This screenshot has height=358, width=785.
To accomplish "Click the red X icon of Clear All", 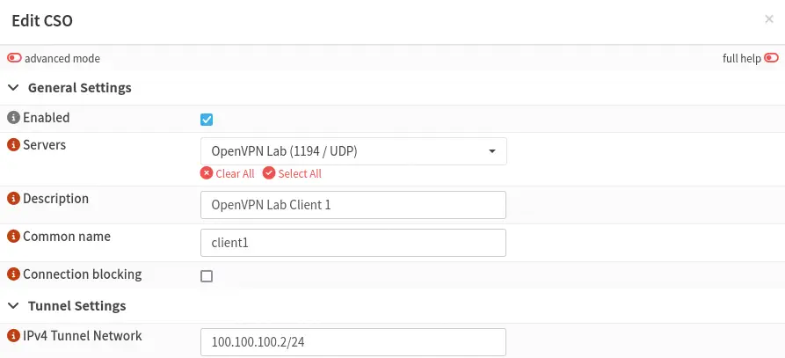I will pyautogui.click(x=207, y=173).
